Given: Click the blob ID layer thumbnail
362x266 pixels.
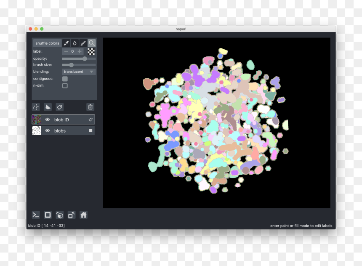Looking at the screenshot, I should (37, 120).
